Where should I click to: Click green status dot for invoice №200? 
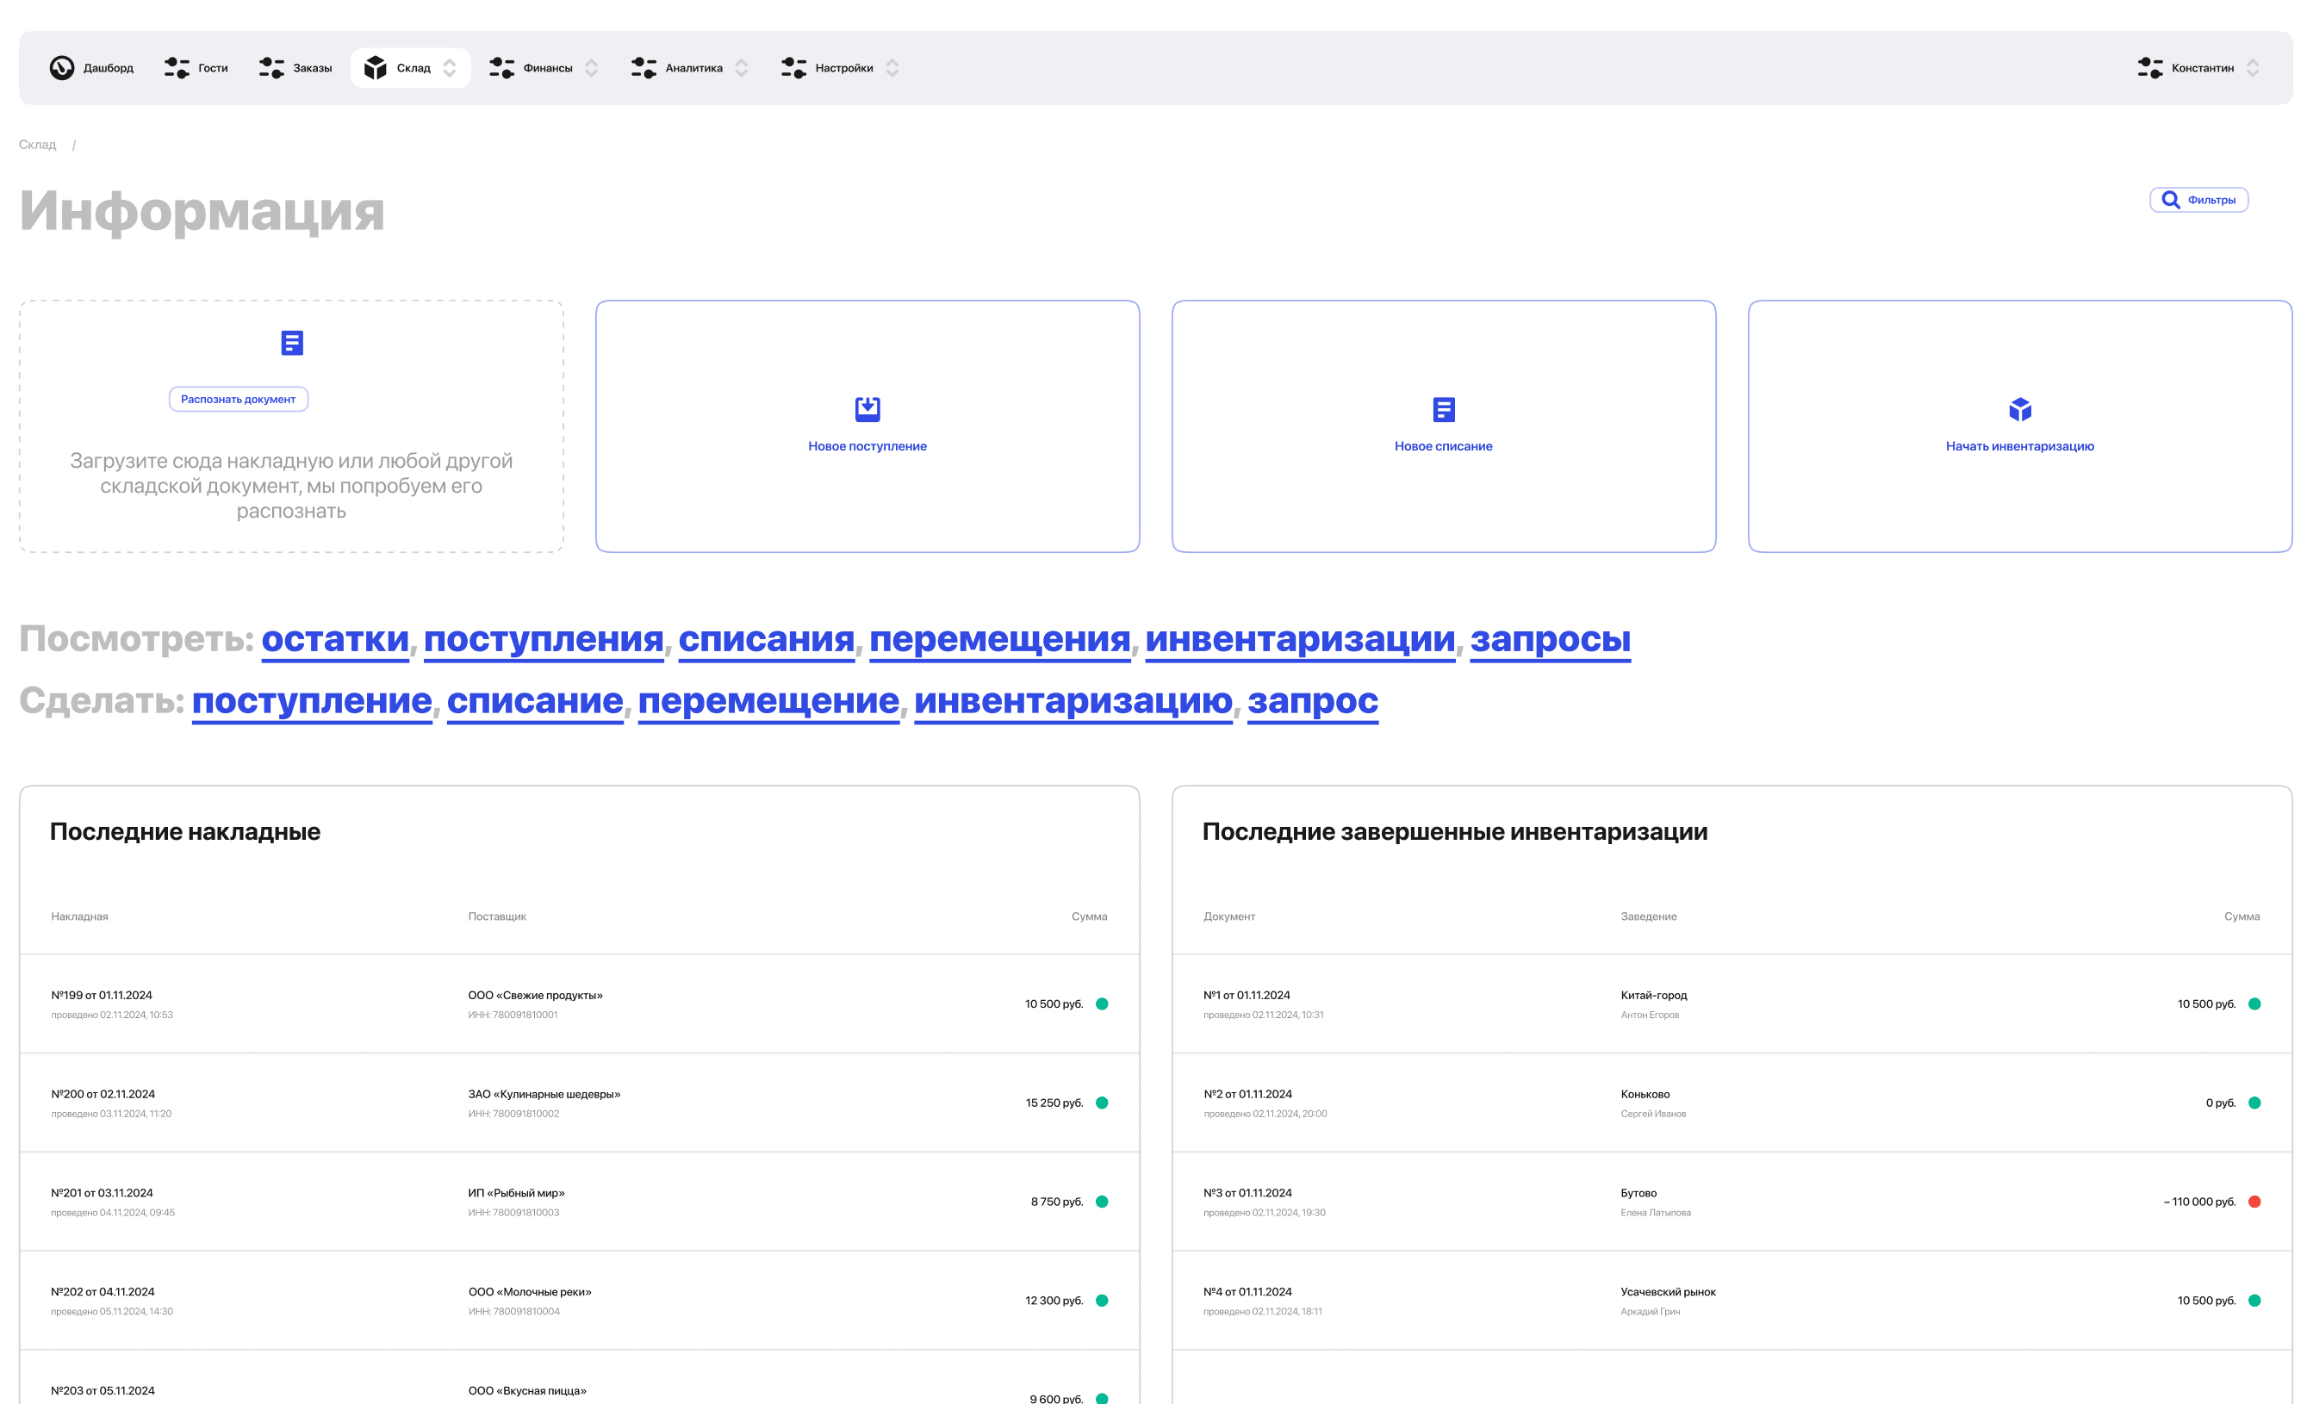[1102, 1103]
